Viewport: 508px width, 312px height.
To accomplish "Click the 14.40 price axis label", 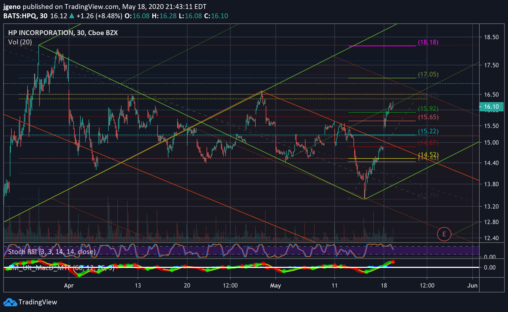I will pos(491,163).
